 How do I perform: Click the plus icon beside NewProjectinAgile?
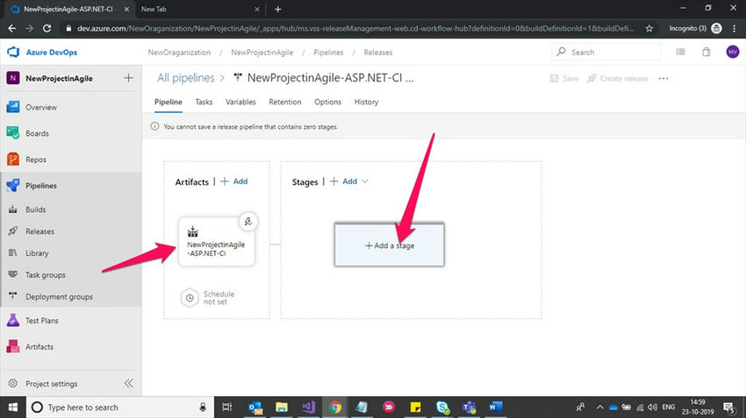128,78
